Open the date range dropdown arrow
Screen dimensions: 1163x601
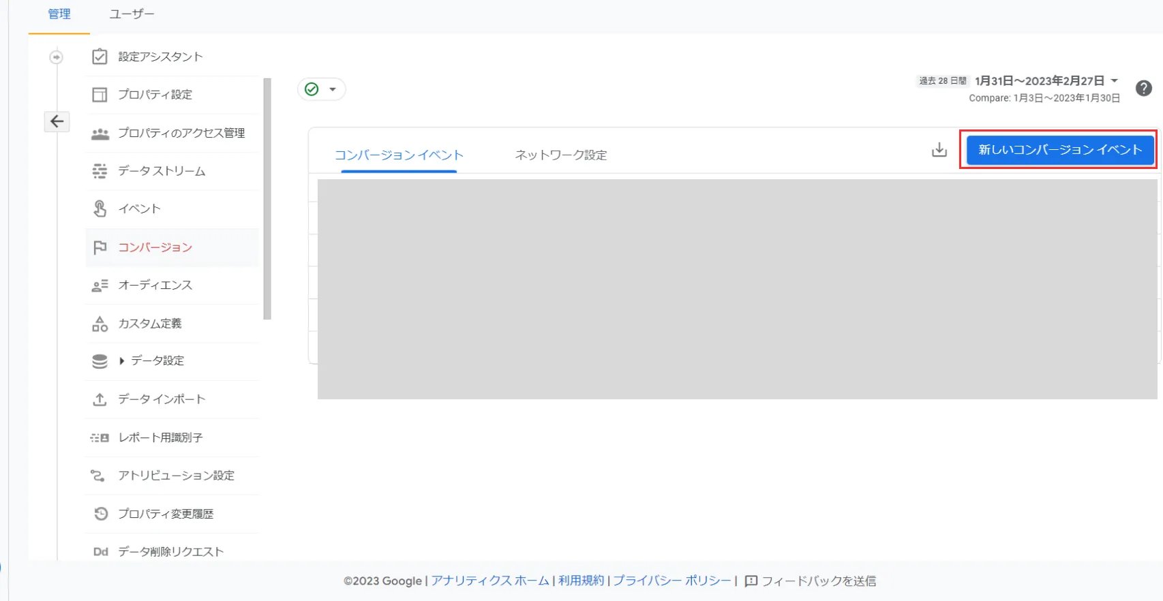1114,80
